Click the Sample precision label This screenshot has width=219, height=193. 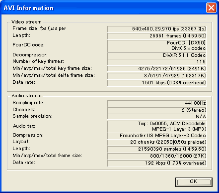32,116
